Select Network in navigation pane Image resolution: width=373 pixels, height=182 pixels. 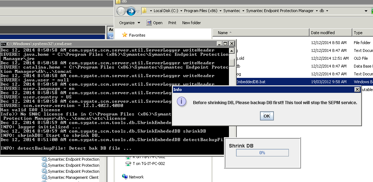click(136, 177)
